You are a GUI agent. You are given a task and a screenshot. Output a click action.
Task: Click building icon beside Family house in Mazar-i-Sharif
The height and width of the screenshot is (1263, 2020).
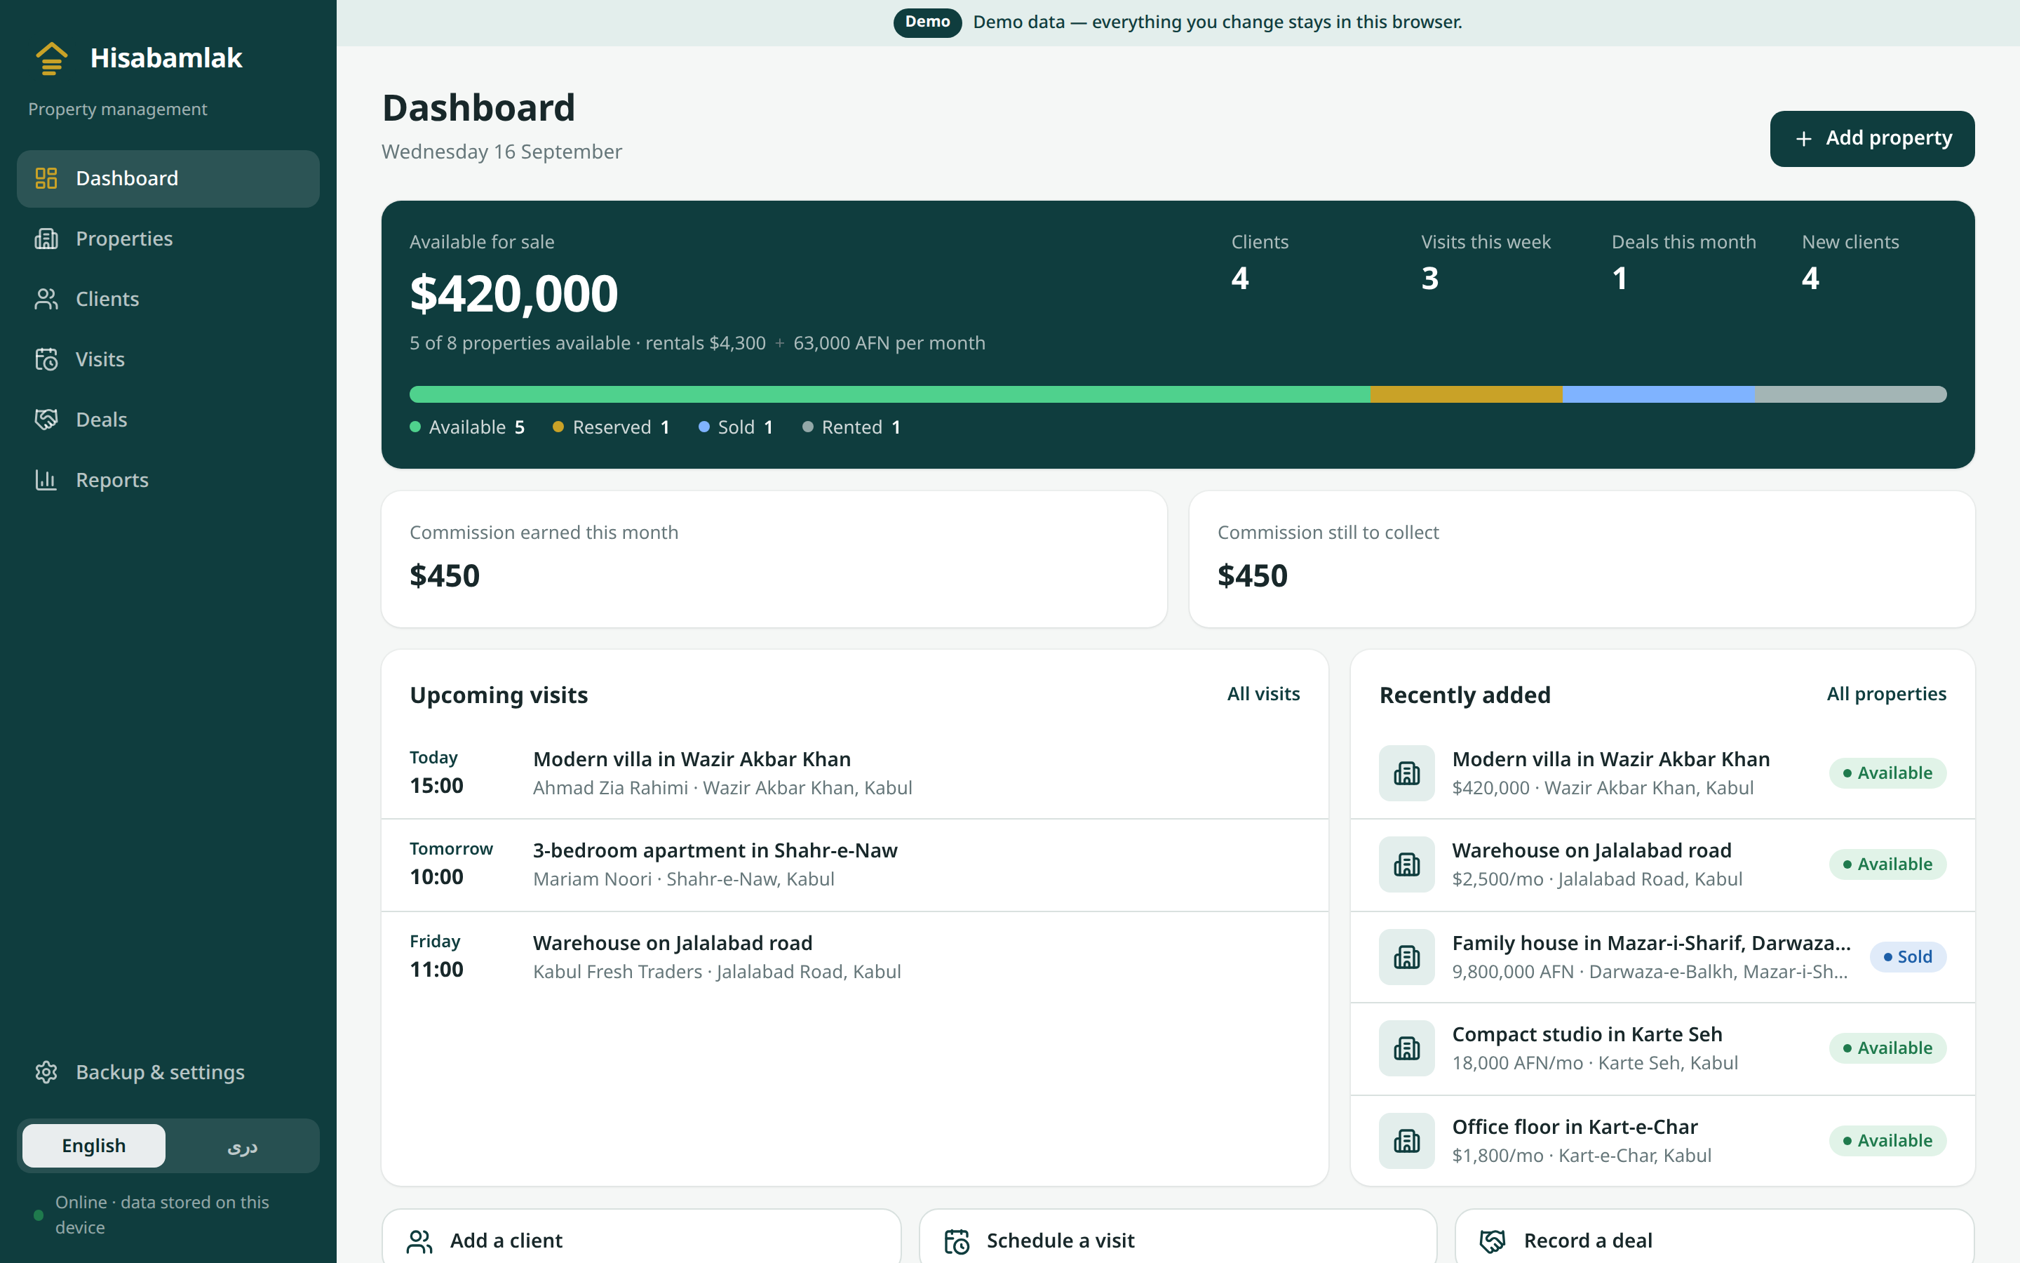tap(1406, 956)
